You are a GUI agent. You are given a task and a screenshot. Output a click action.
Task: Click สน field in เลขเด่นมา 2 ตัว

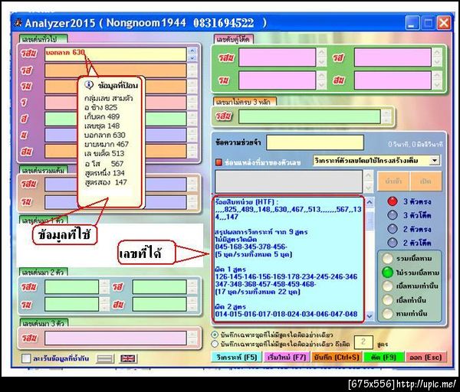coord(159,305)
